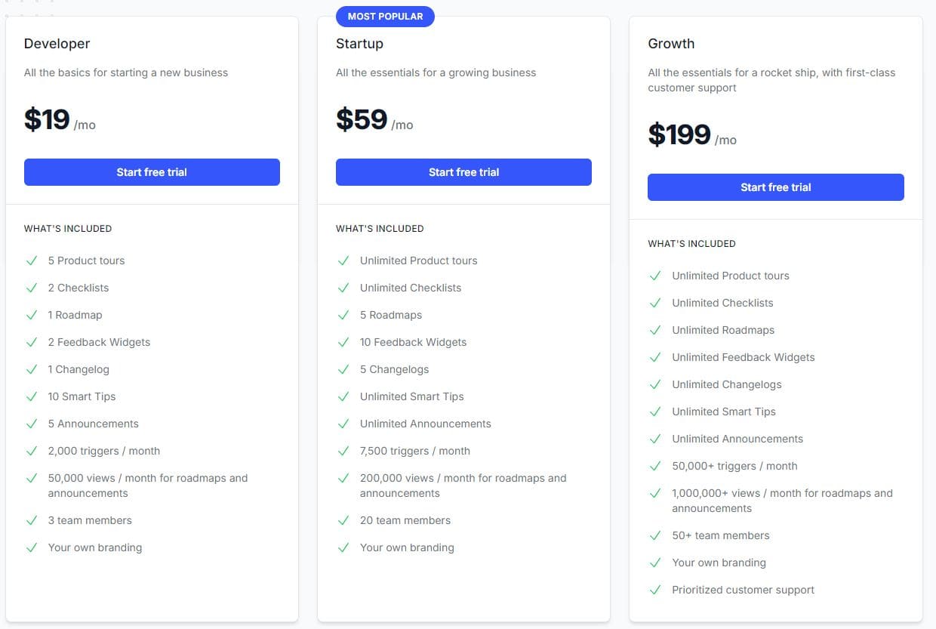Click checkmark next to 7,500 triggers / month
Image resolution: width=936 pixels, height=629 pixels.
coord(342,451)
